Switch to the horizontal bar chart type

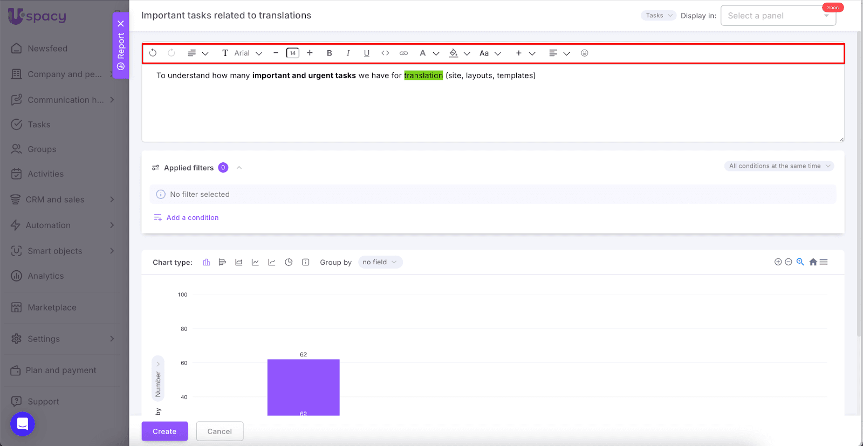222,262
